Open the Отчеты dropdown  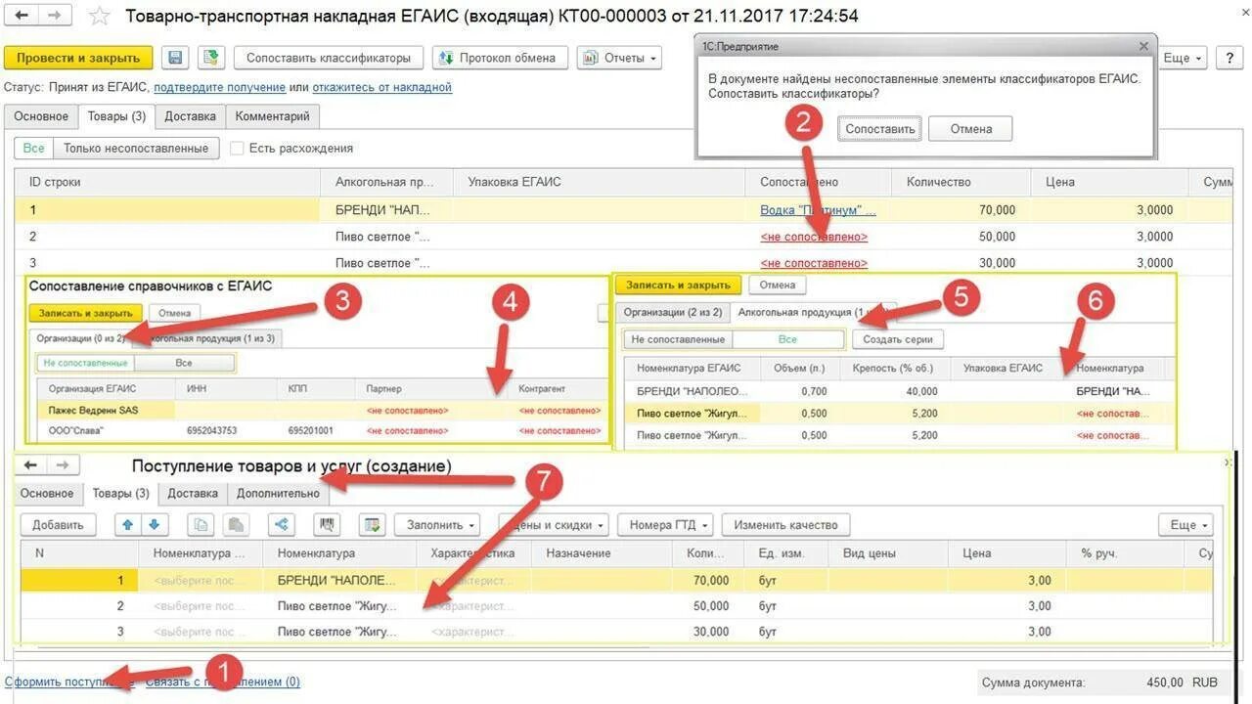pyautogui.click(x=619, y=58)
